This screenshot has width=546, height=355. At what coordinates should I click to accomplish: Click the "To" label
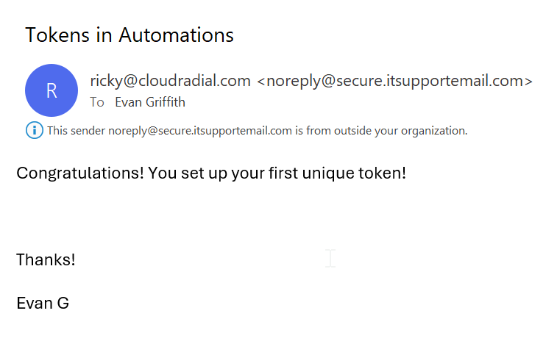pos(97,102)
